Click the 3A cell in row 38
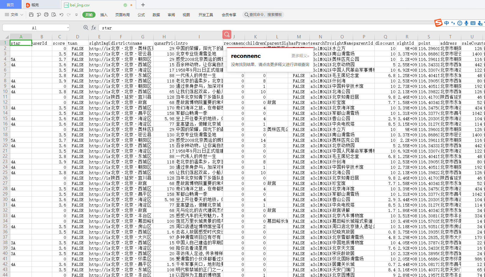485x277 pixels. click(21, 243)
